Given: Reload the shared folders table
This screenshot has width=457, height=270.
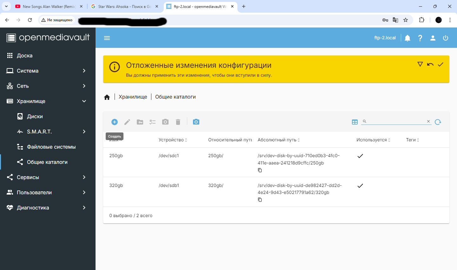Looking at the screenshot, I should 438,122.
